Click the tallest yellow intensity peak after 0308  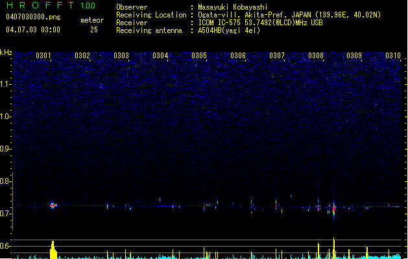[x=334, y=249]
